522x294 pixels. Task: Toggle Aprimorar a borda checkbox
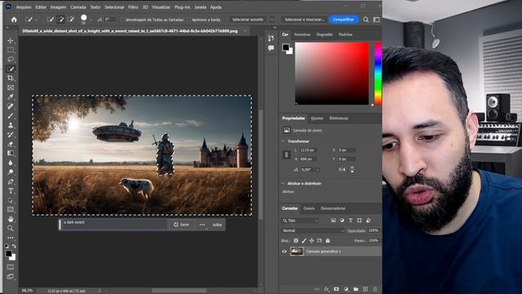pos(188,20)
